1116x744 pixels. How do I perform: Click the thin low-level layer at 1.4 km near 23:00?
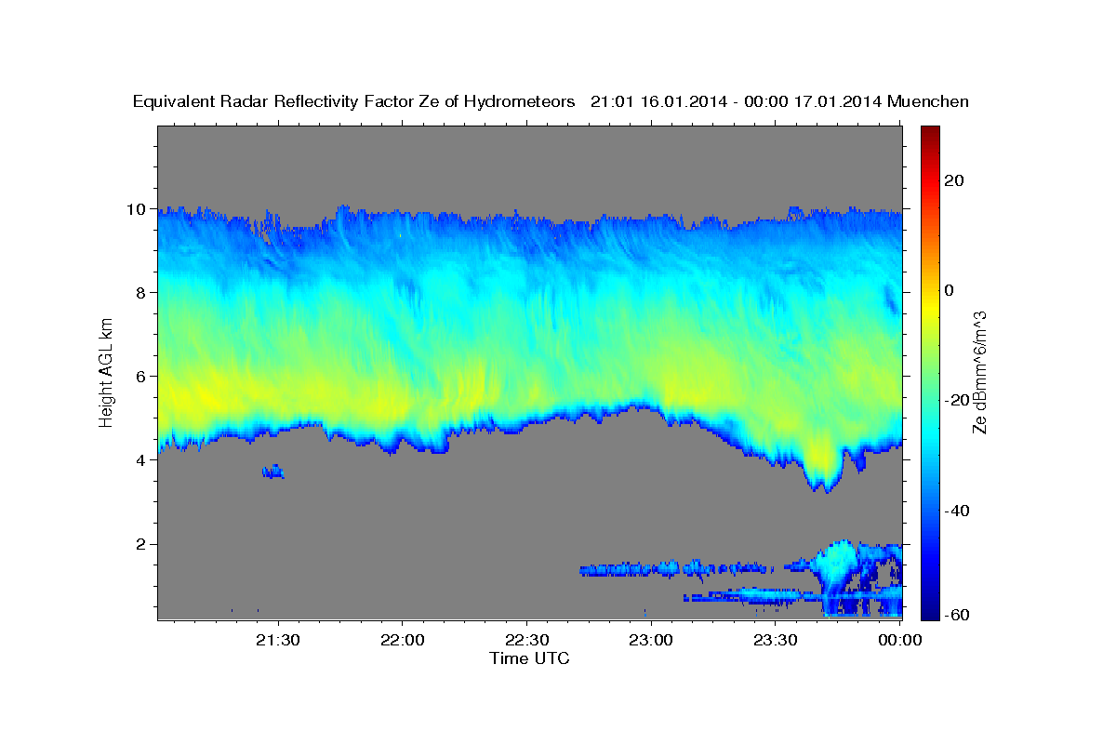pos(677,568)
